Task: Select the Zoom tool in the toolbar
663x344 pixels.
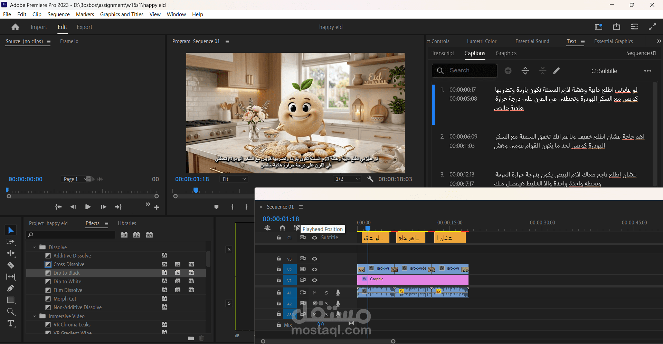Action: pyautogui.click(x=11, y=312)
